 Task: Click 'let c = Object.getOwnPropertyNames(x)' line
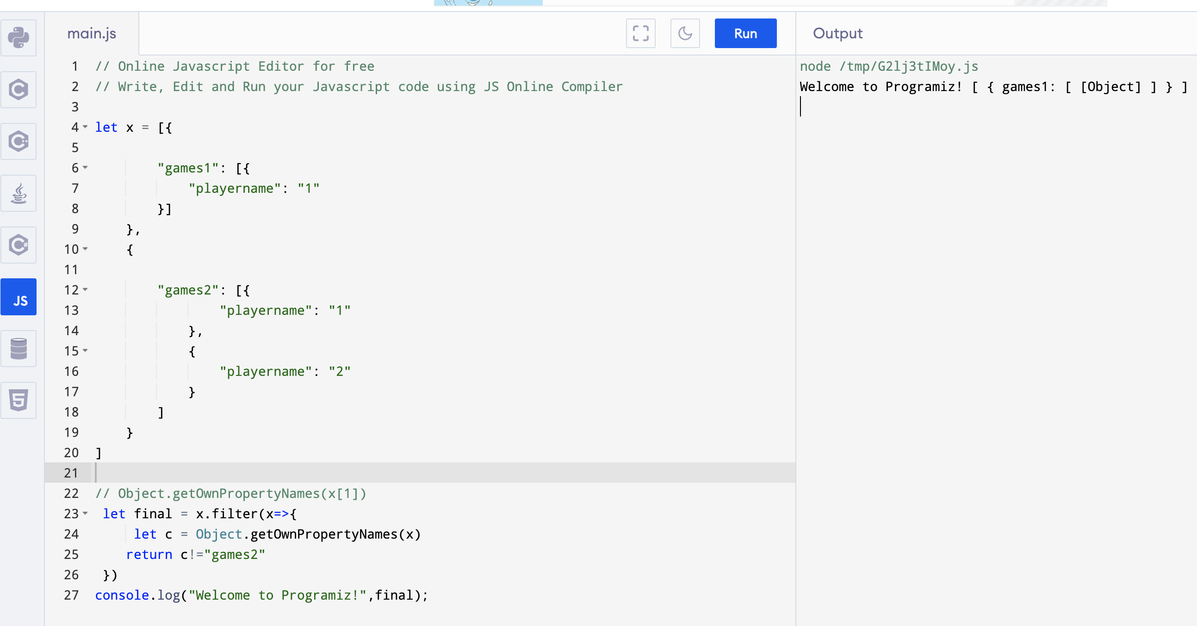(x=278, y=534)
